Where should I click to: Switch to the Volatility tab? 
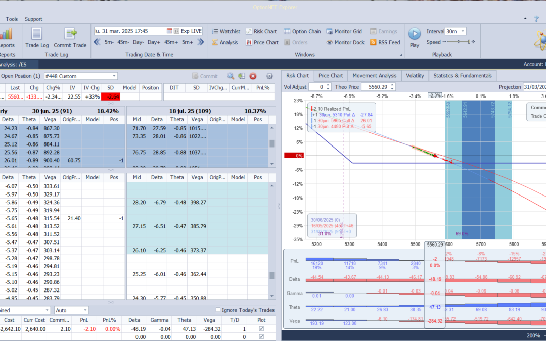(415, 76)
